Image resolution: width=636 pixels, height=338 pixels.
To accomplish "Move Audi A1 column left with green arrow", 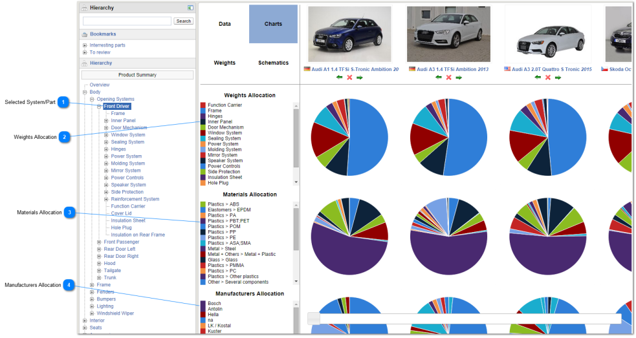I will coord(339,78).
